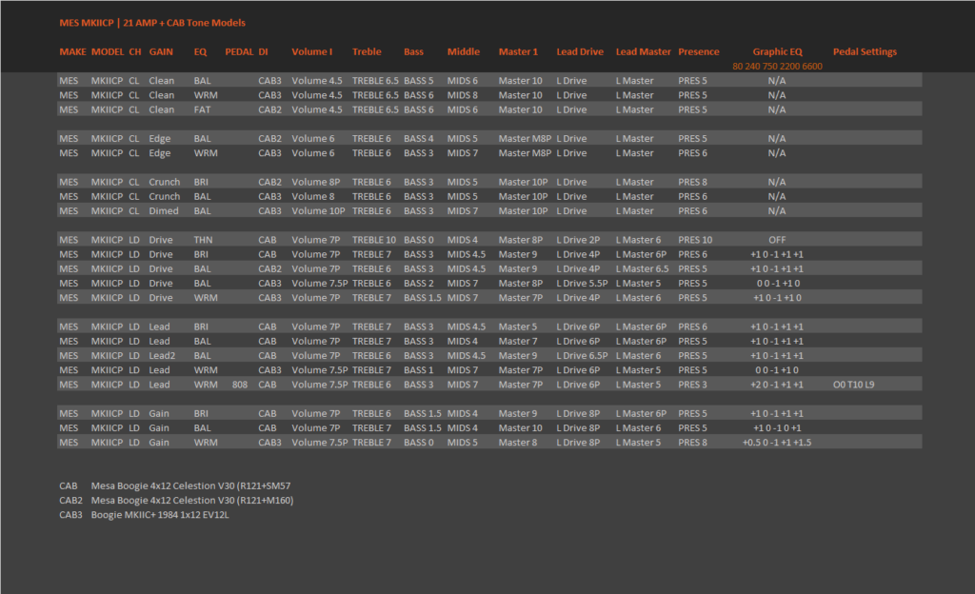This screenshot has height=594, width=975.
Task: Click the Master 7 cell
Action: 517,341
